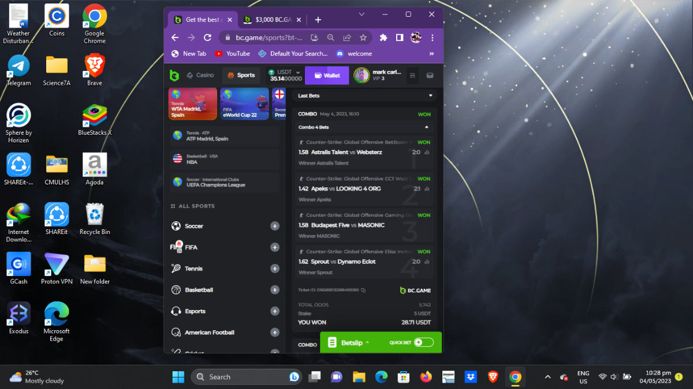
Task: Copy the ticket ID with copy icon
Action: [x=363, y=290]
